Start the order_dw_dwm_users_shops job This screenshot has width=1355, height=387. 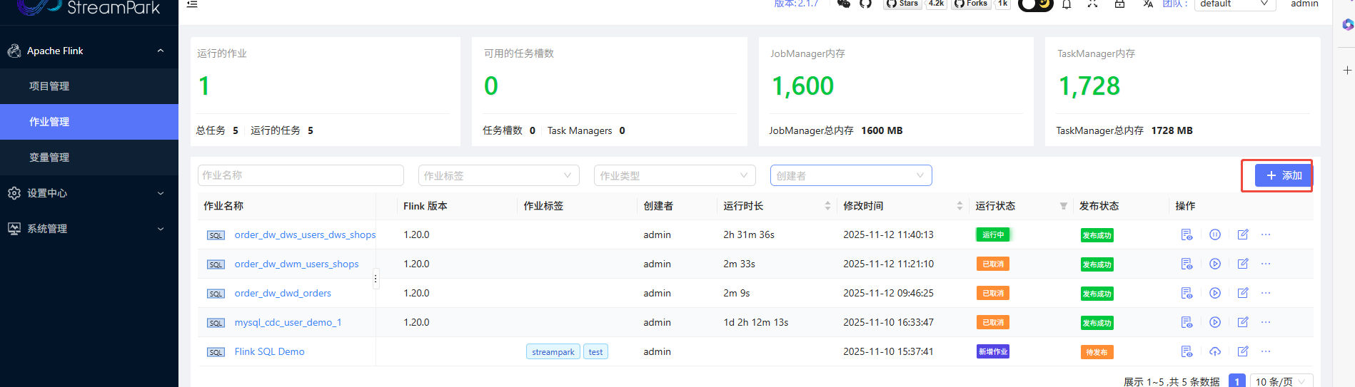click(x=1215, y=264)
